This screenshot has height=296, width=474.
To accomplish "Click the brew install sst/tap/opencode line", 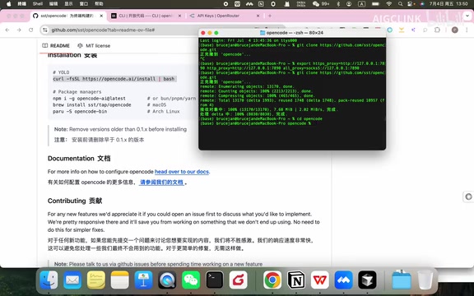I will [x=92, y=104].
